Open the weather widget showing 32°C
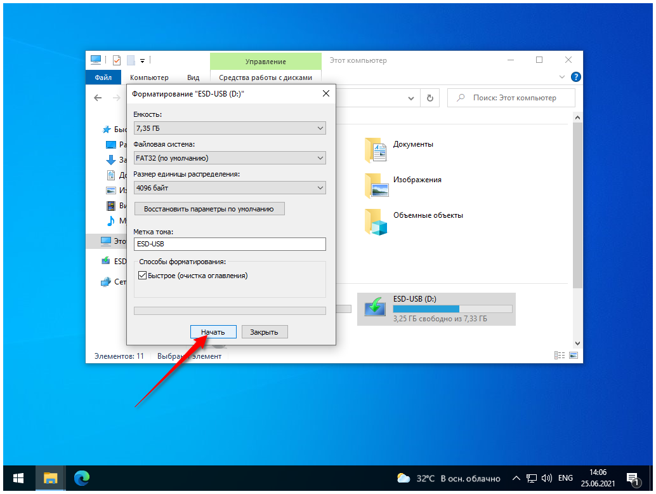The image size is (656, 494). (449, 478)
